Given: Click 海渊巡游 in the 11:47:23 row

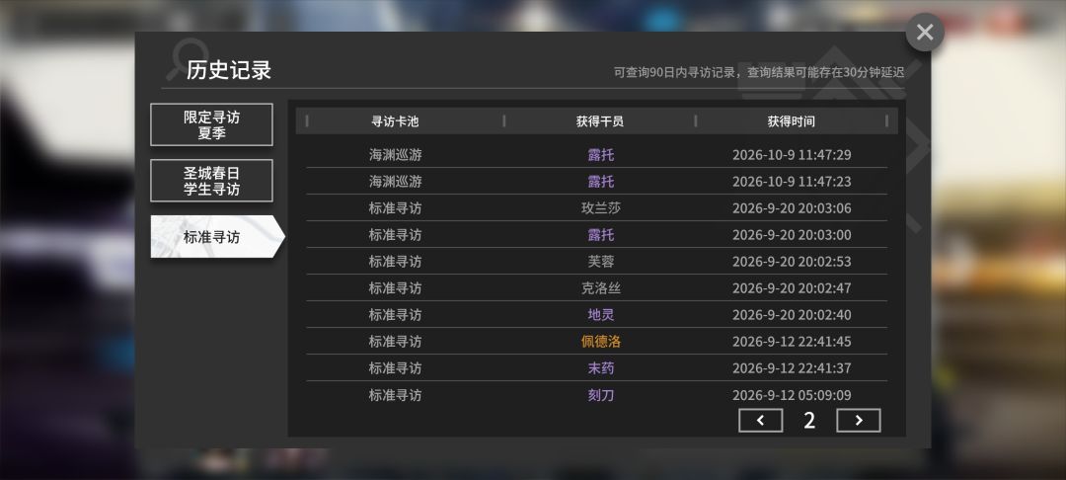Looking at the screenshot, I should click(x=395, y=182).
